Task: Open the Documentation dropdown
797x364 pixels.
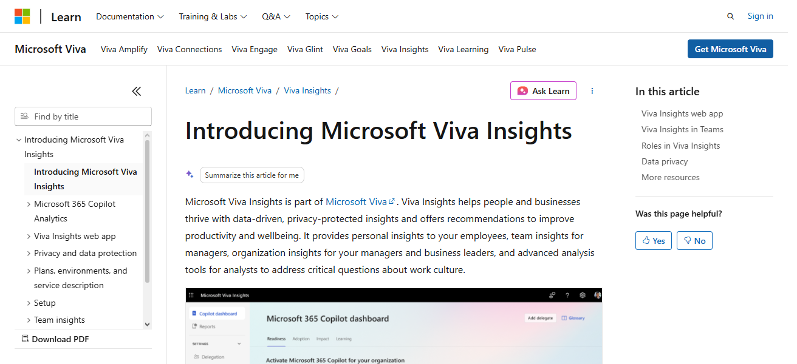Action: click(x=129, y=16)
